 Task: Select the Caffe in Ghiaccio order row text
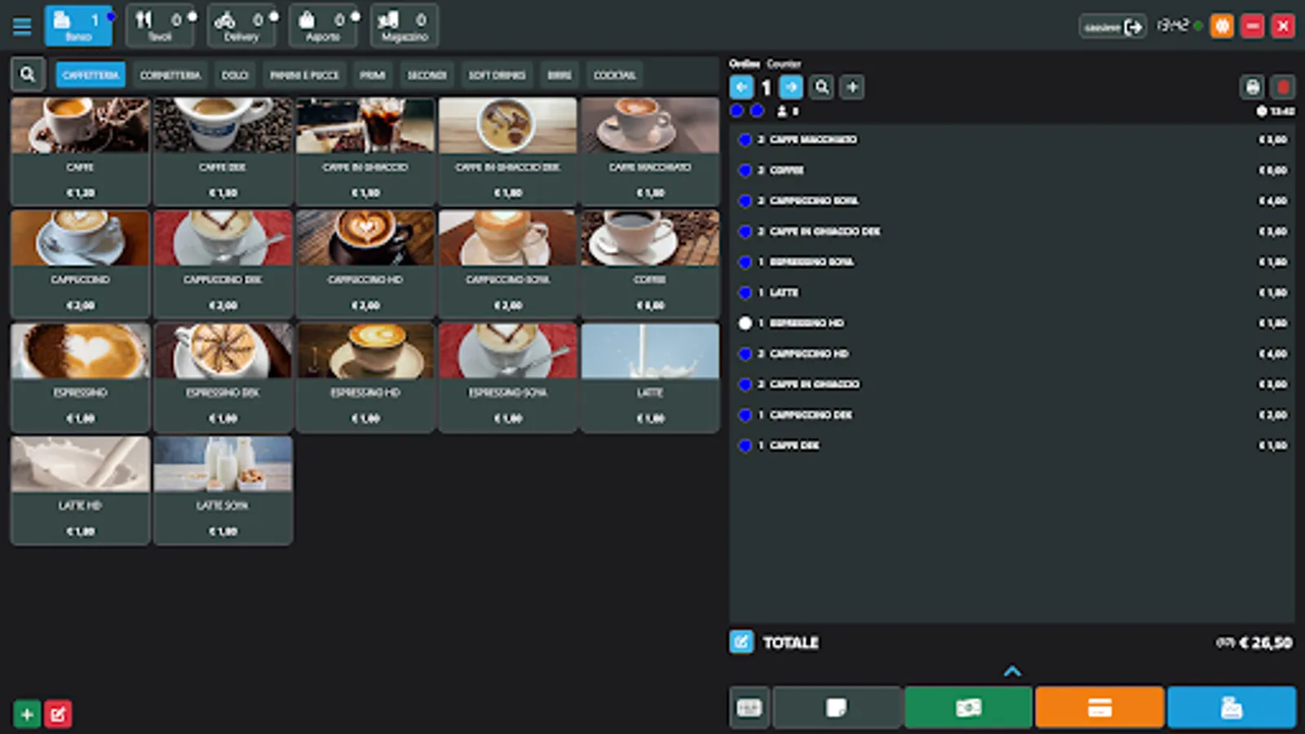[814, 384]
